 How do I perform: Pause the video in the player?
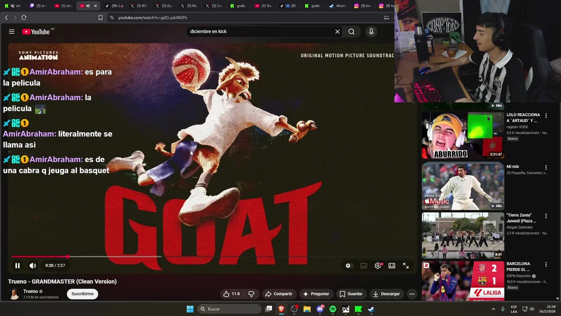click(18, 266)
